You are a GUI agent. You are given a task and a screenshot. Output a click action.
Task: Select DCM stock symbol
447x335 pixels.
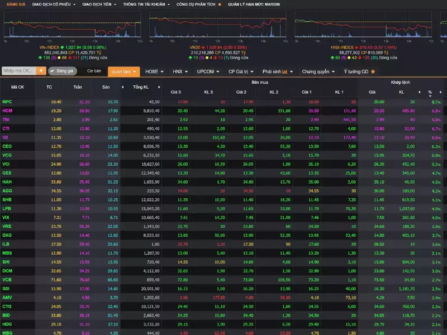tap(7, 271)
